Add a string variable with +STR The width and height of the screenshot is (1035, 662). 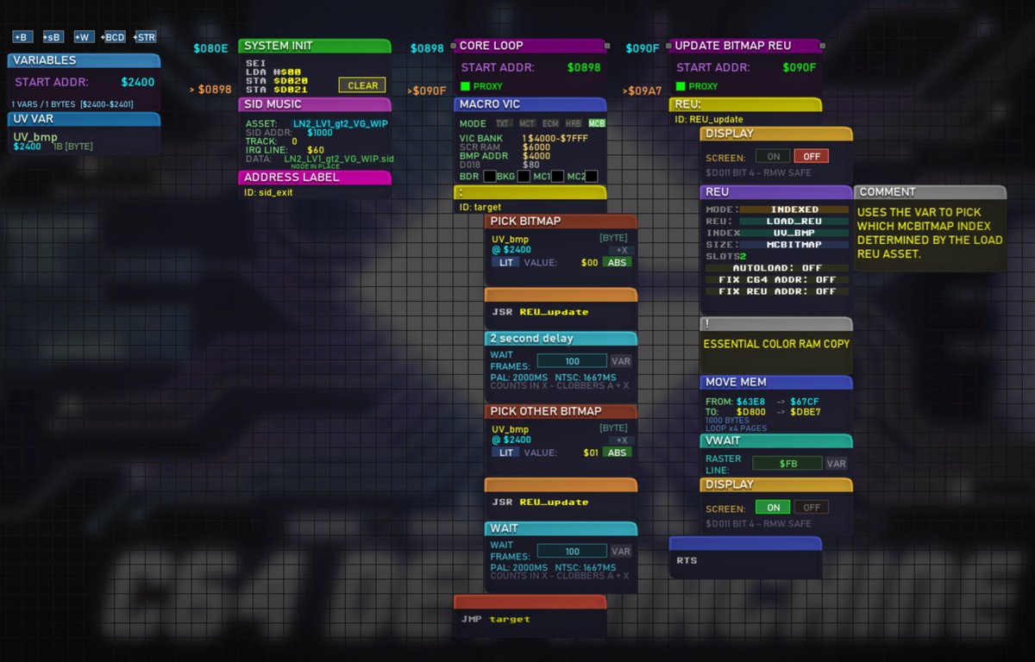(145, 37)
